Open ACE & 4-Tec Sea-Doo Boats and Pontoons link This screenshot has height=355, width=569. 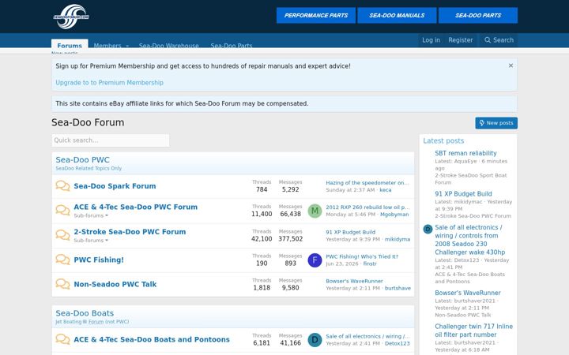tap(152, 339)
